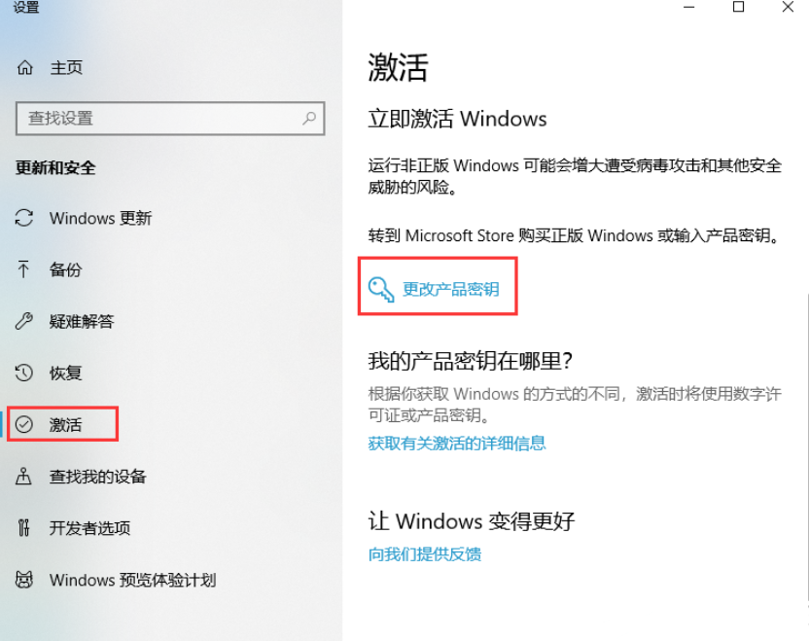
Task: Click the Windows 更新 refresh arrows icon
Action: [24, 218]
